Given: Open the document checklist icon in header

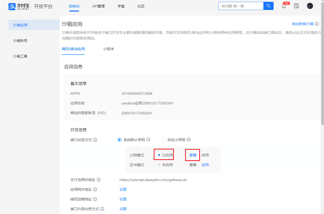Looking at the screenshot, I should coord(296,6).
